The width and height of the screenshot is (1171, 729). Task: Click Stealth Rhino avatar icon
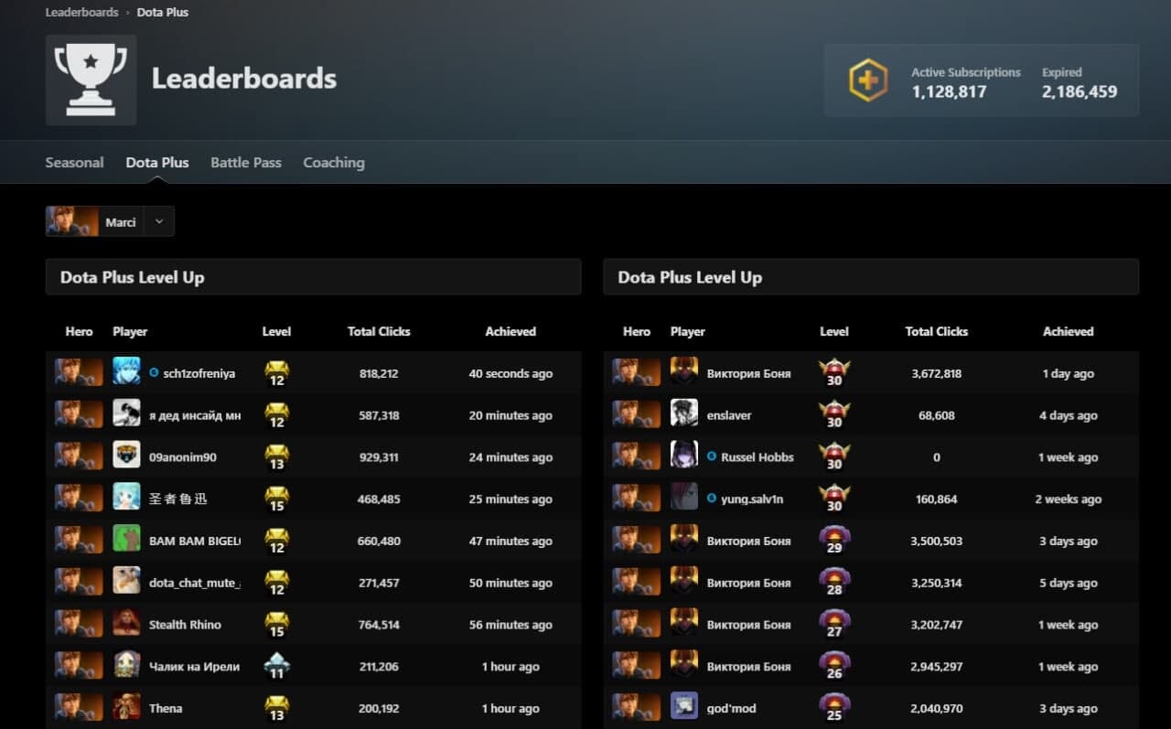(x=126, y=624)
